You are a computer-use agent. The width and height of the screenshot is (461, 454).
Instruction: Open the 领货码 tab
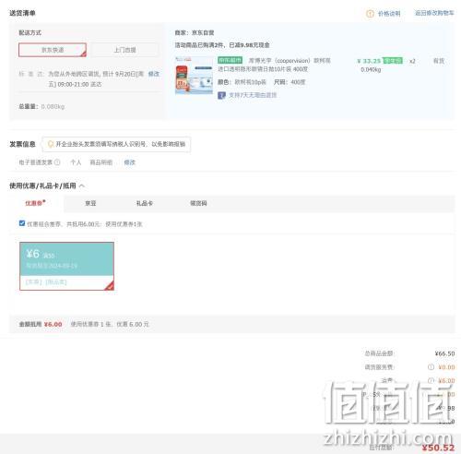click(198, 203)
